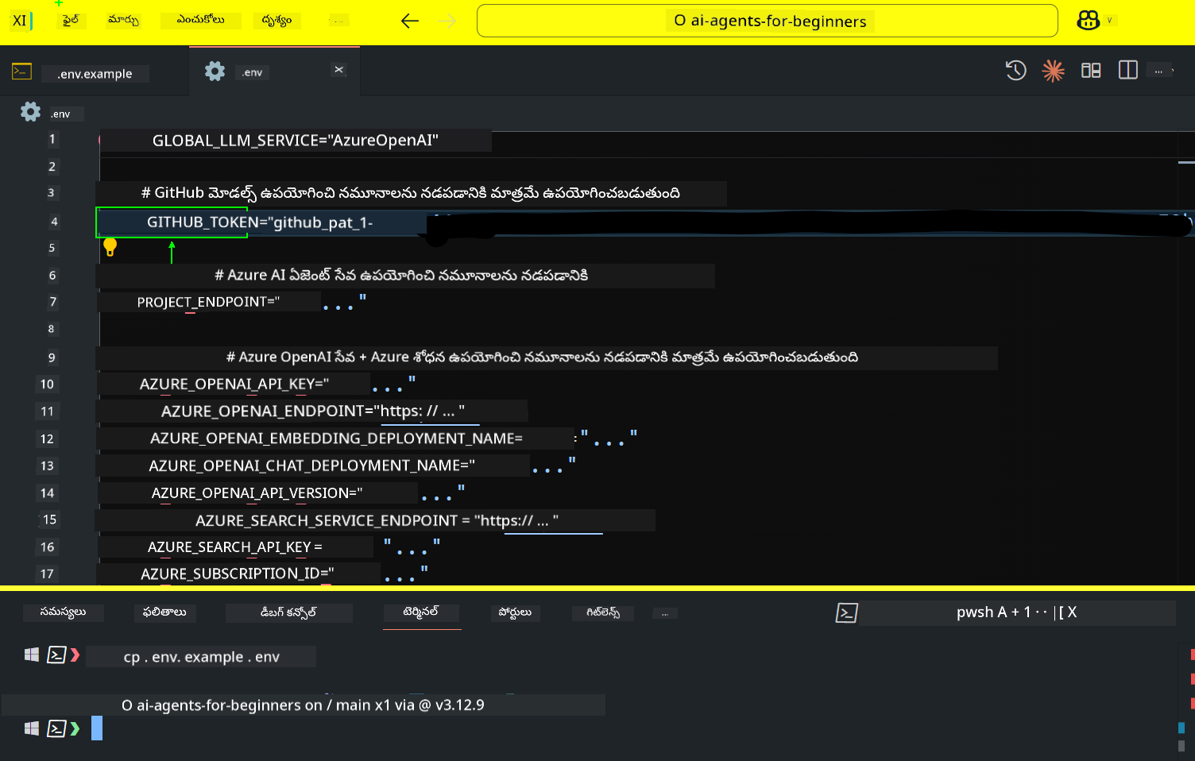Open the editor more-actions ellipsis menu

point(1159,70)
